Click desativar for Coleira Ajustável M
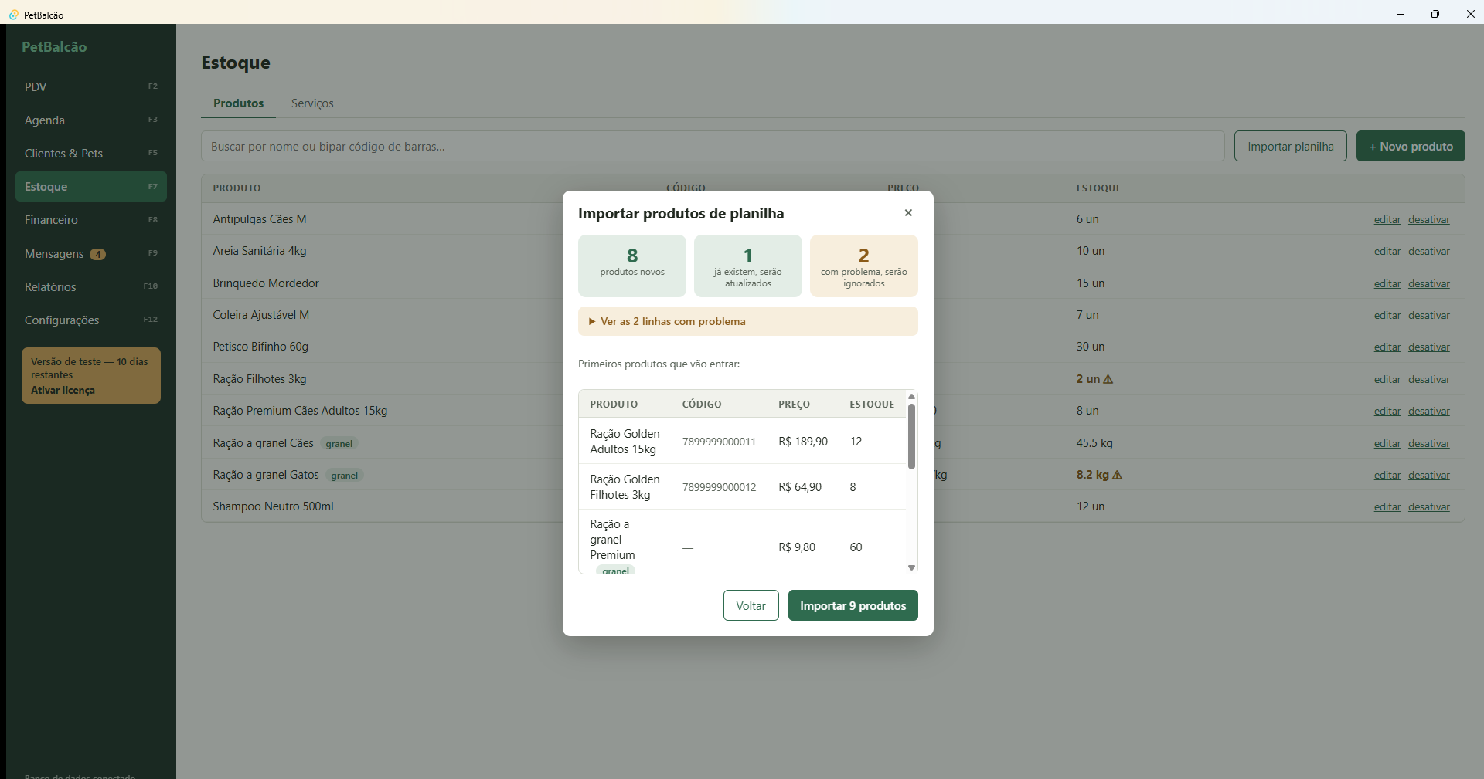This screenshot has height=779, width=1484. (x=1429, y=315)
